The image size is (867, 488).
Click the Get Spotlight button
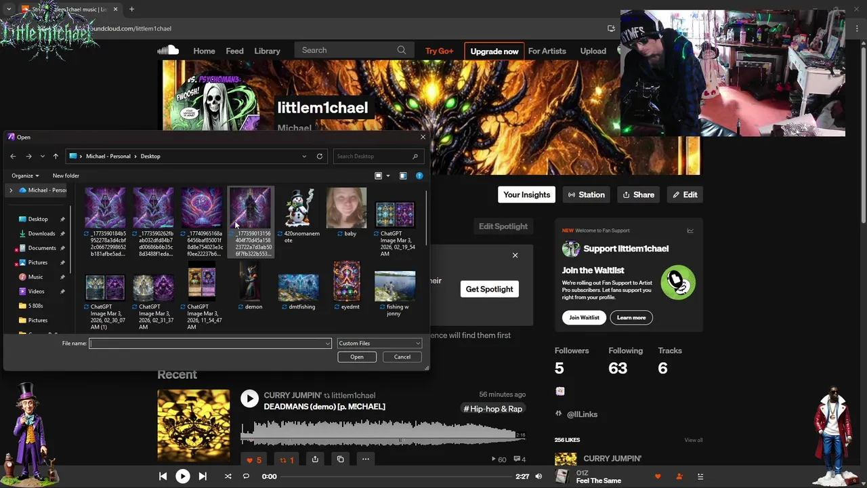(x=489, y=289)
